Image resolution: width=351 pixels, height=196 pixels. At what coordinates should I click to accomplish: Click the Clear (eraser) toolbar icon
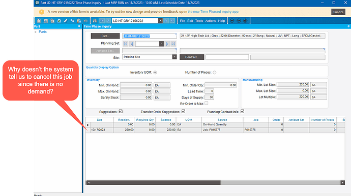pos(66,21)
